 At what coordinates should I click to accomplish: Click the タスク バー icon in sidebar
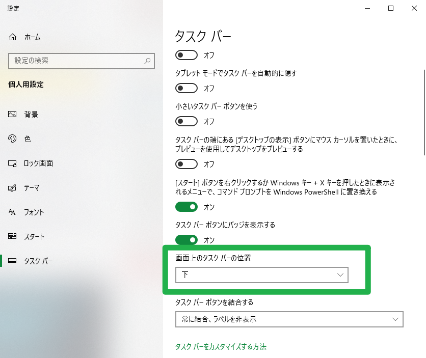pos(12,261)
